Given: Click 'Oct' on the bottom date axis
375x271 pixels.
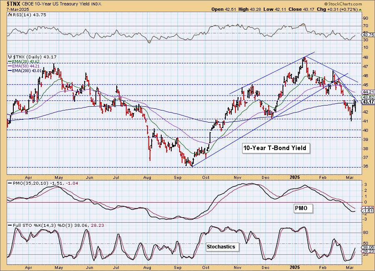Looking at the screenshot, I should click(205, 267).
